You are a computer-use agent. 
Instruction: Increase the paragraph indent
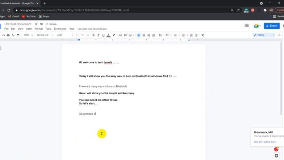(196, 35)
